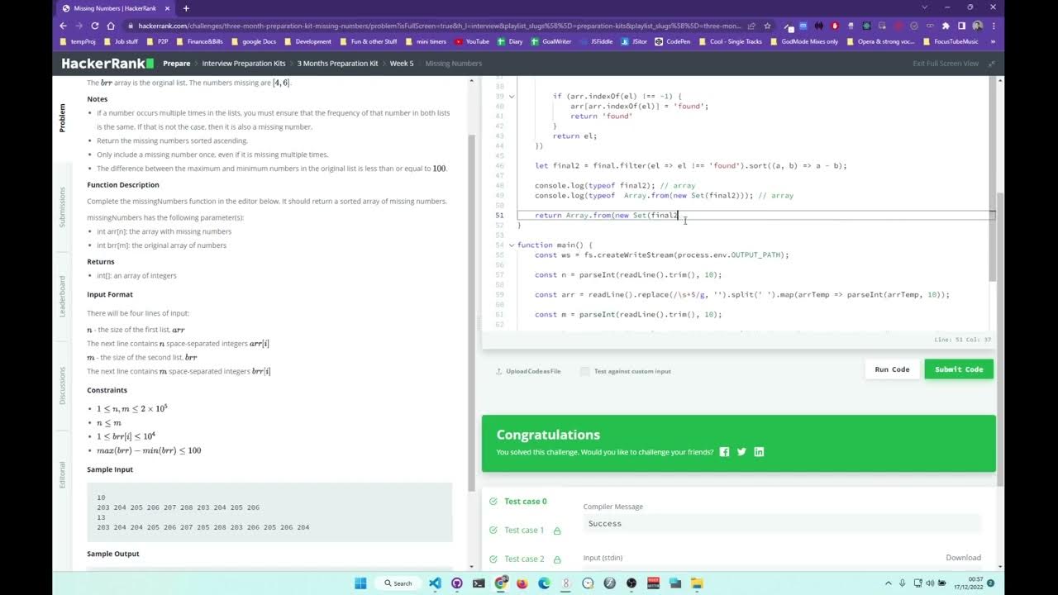Share this page via address bar icon

pyautogui.click(x=751, y=26)
